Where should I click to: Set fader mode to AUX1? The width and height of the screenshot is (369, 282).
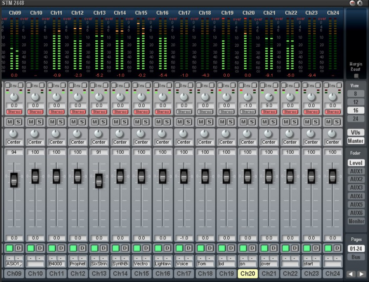tap(356, 171)
